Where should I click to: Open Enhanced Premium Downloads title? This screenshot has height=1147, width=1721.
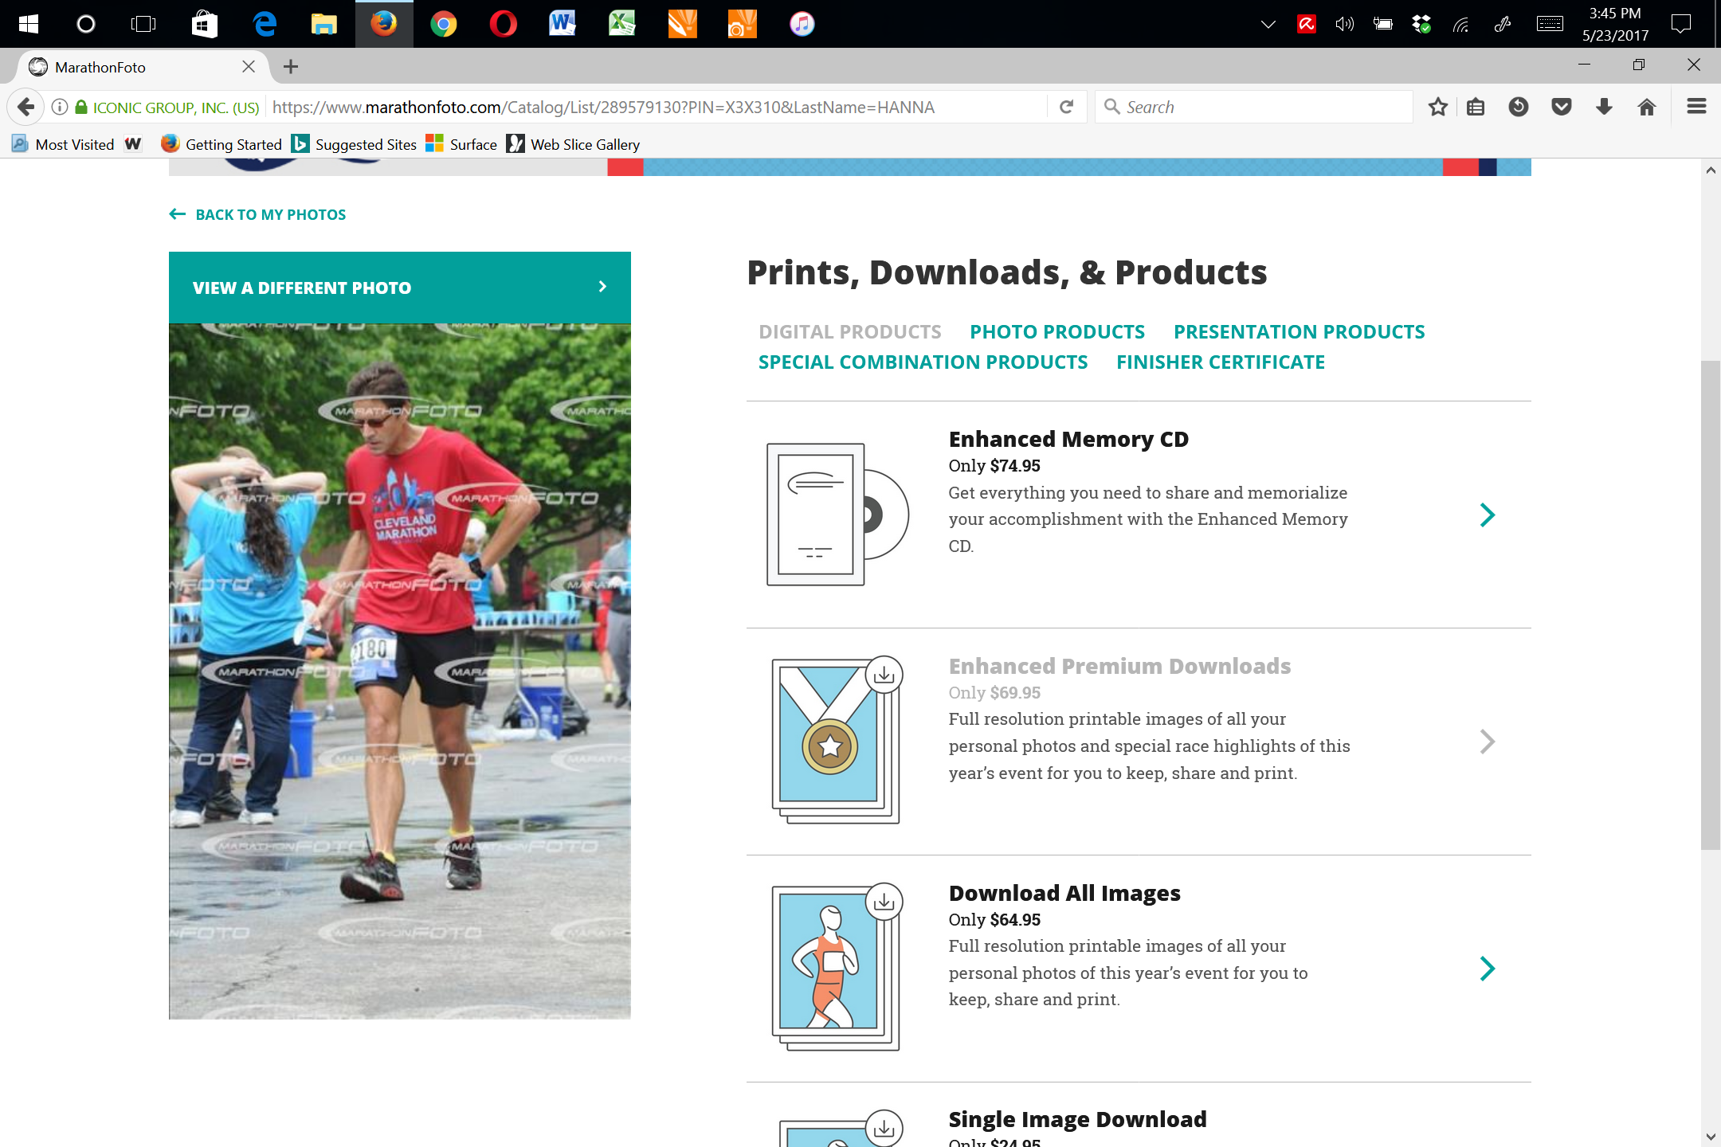pyautogui.click(x=1119, y=667)
